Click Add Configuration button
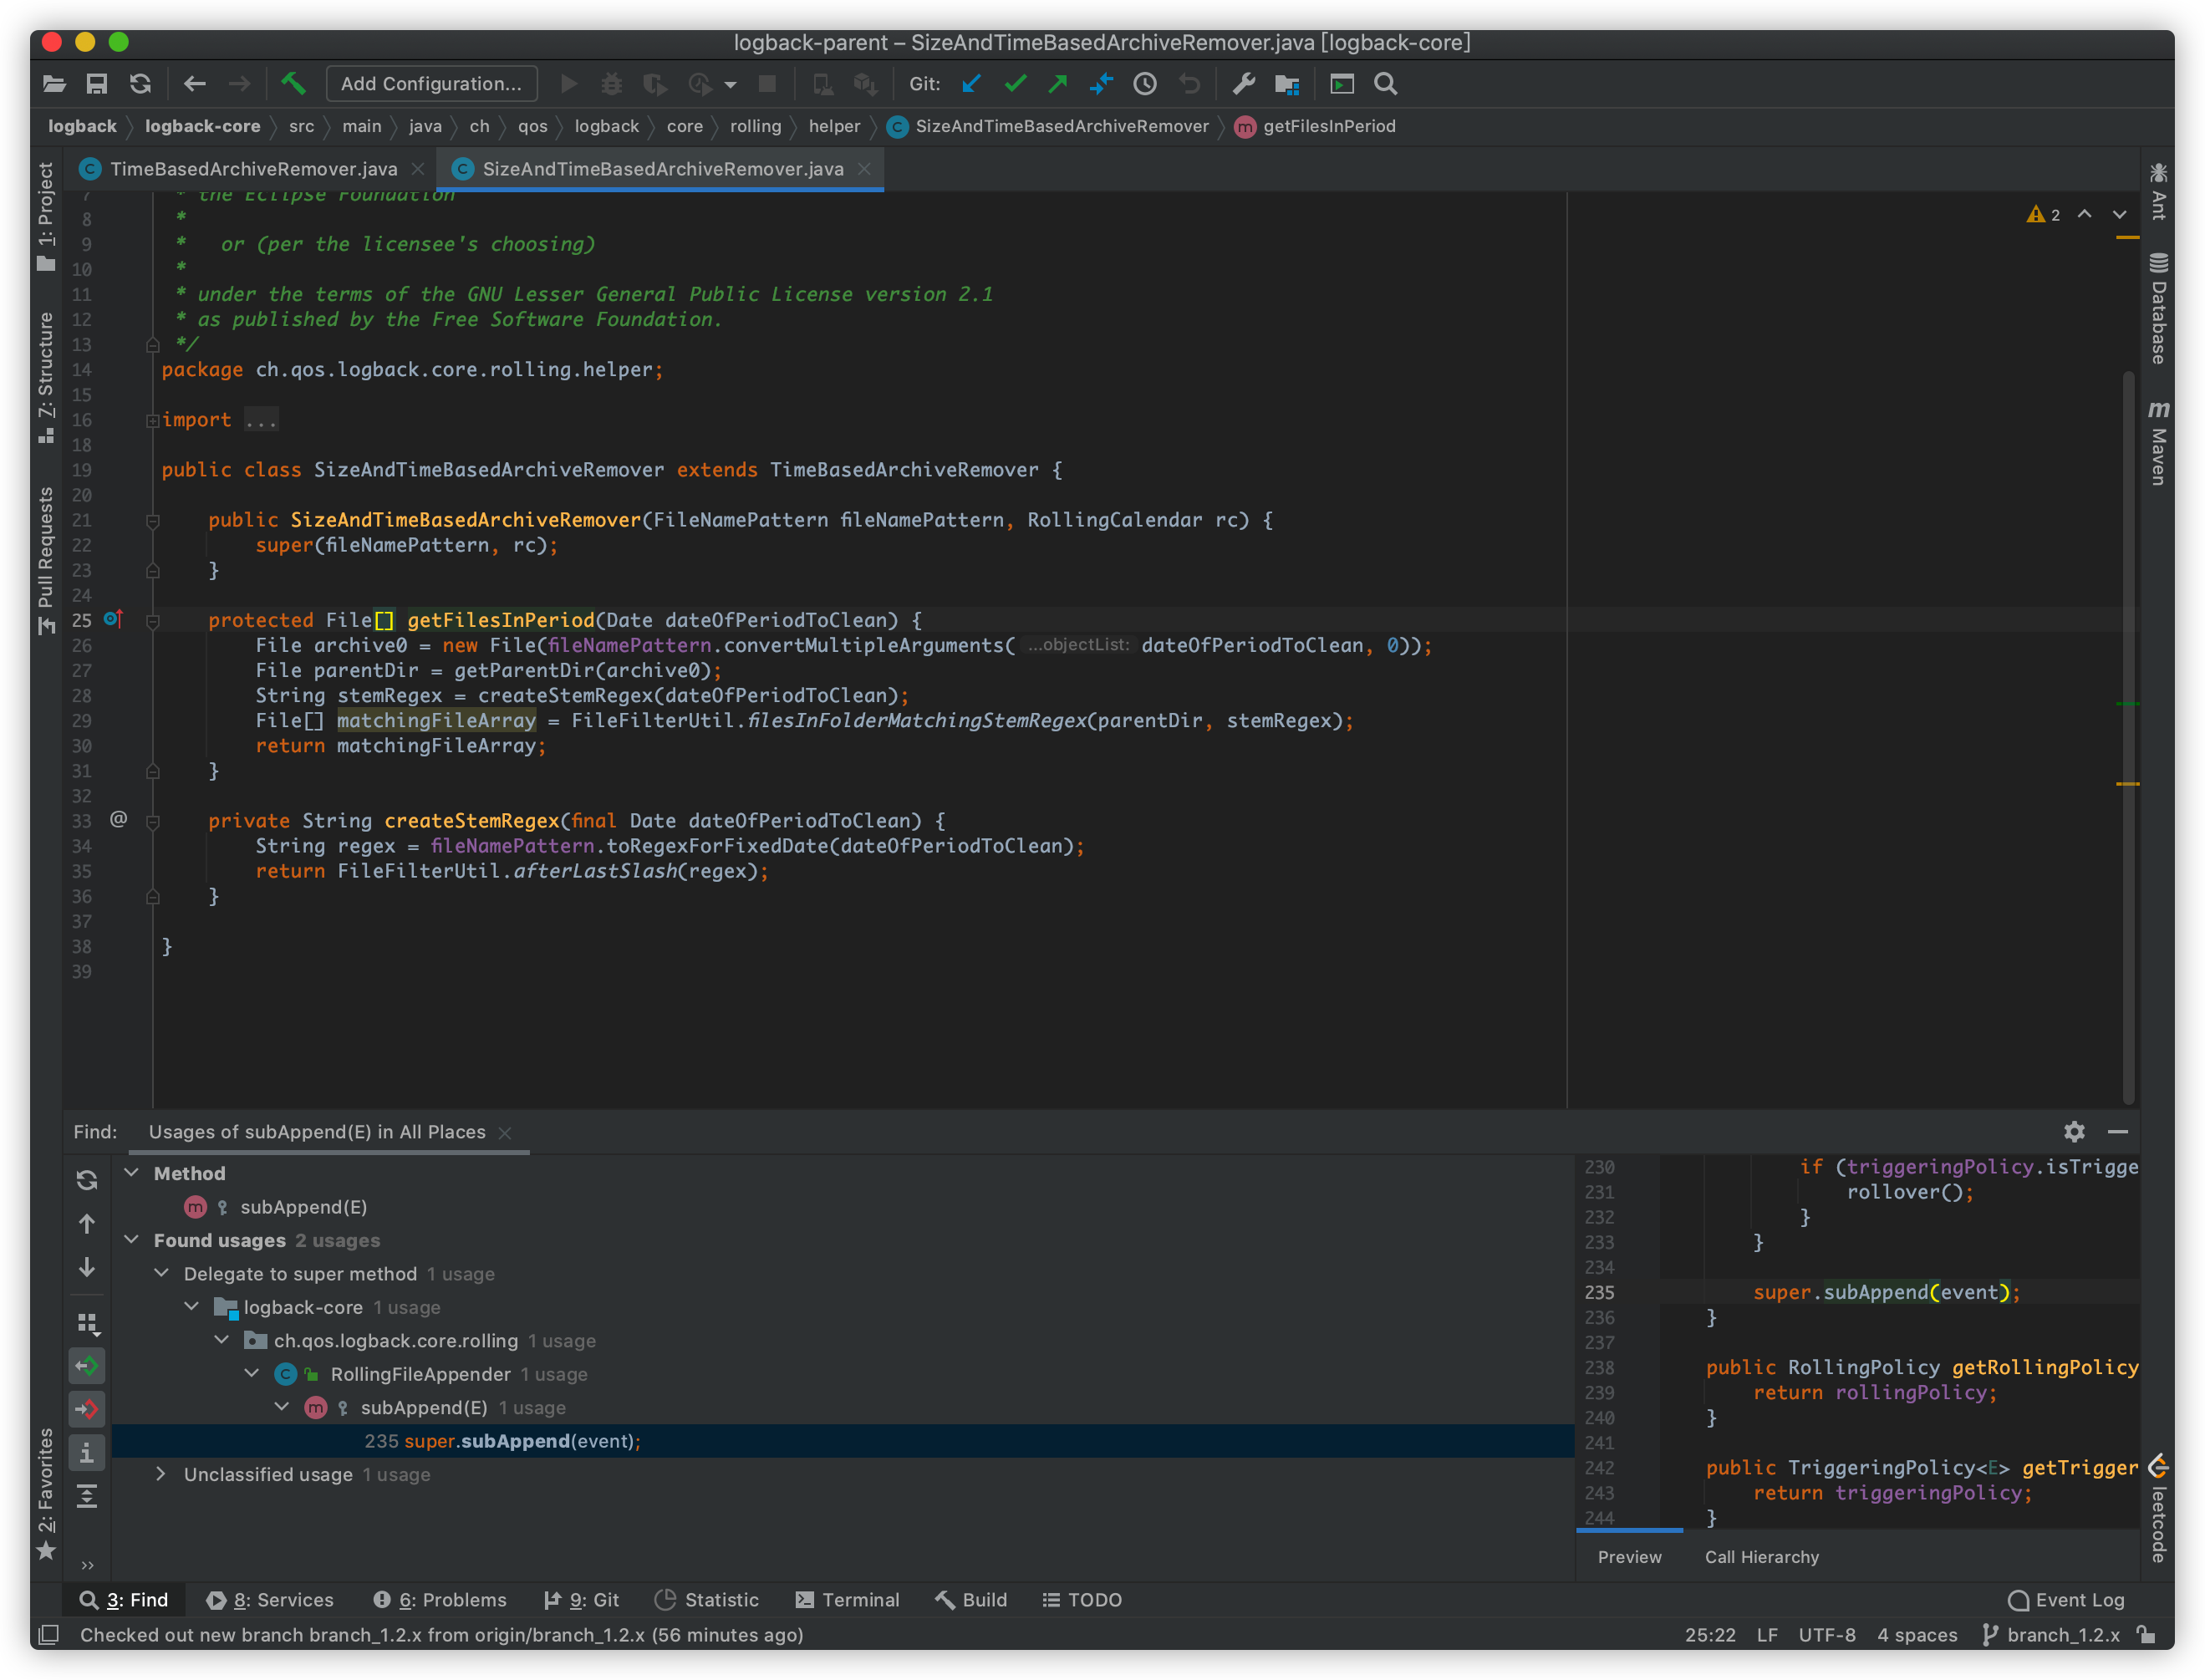The height and width of the screenshot is (1680, 2205). (x=431, y=84)
